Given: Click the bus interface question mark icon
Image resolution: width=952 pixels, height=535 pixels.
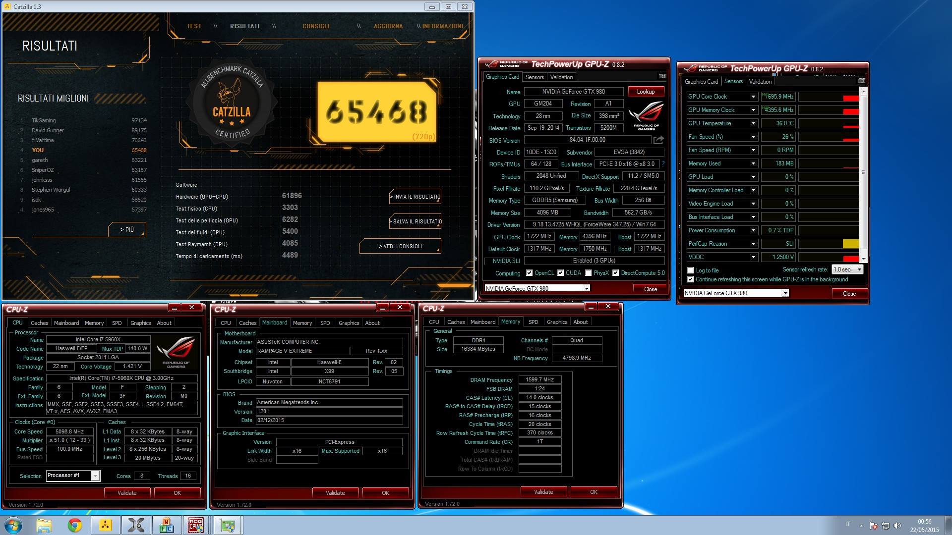Looking at the screenshot, I should [663, 164].
